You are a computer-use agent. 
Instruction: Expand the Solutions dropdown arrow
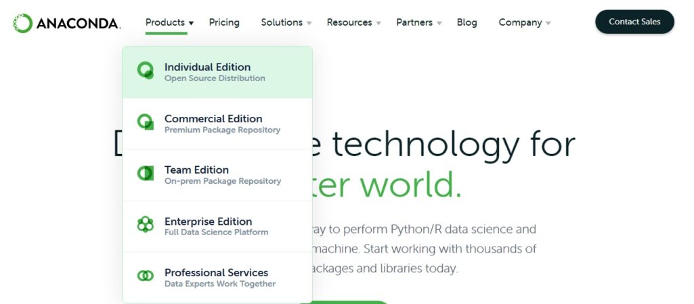[309, 23]
